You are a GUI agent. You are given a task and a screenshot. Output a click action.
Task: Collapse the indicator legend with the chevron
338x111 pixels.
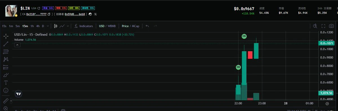[x=17, y=45]
